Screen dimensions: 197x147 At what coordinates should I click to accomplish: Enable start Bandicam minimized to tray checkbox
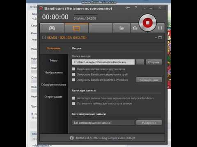(x=74, y=74)
